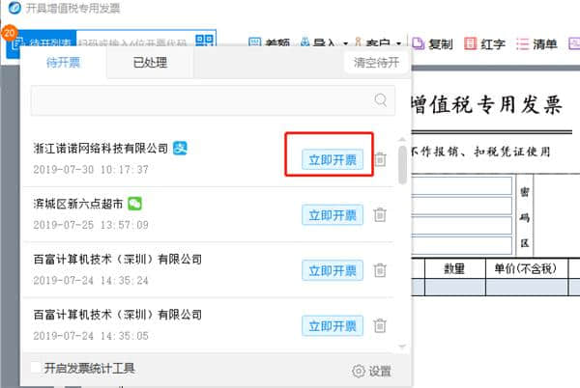Select the 滨城区新六点超市 name
Image resolution: width=580 pixels, height=388 pixels.
pyautogui.click(x=77, y=204)
